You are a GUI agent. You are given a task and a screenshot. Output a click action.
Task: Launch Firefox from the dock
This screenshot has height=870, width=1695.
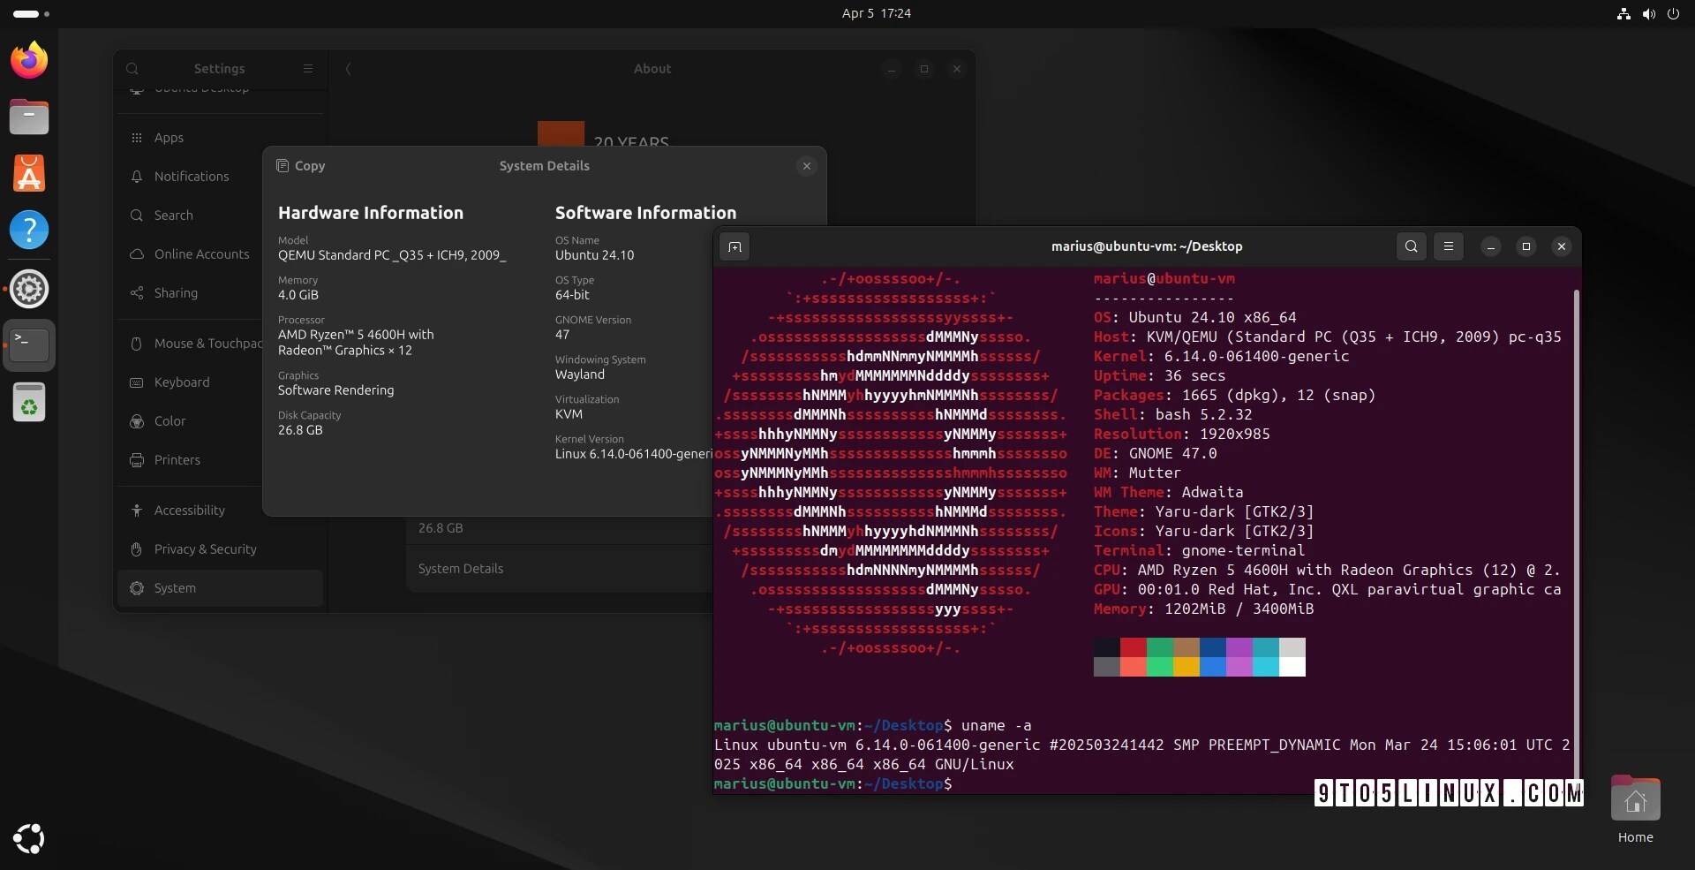point(29,60)
